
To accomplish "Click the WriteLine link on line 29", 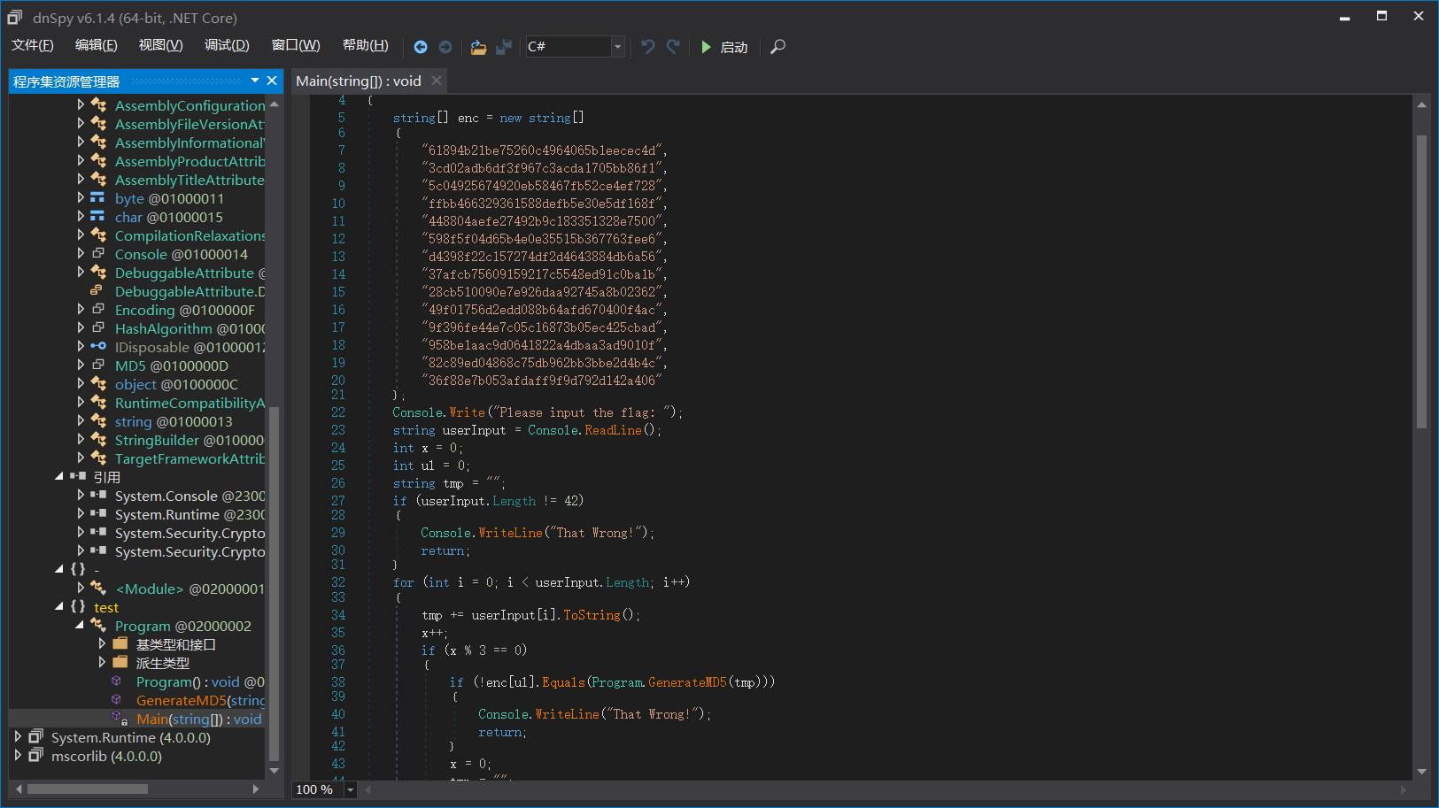I will point(510,533).
